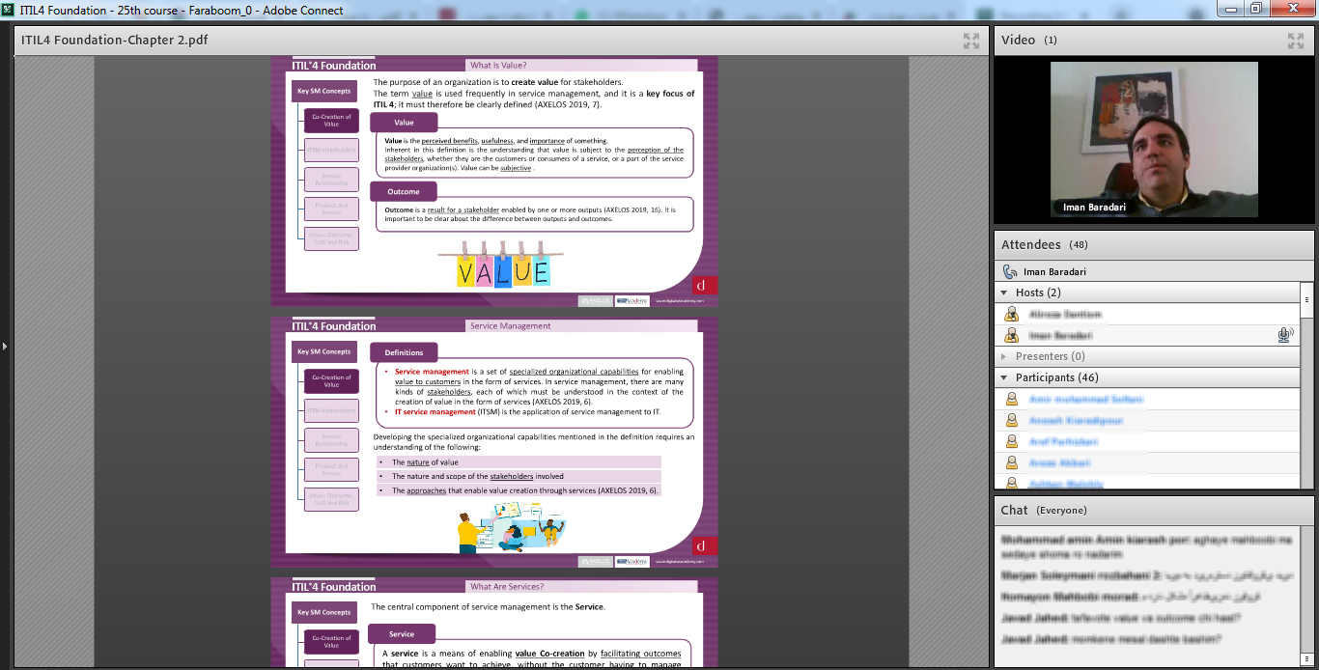Click the 'Definitions' heading box
1319x670 pixels.
point(404,352)
